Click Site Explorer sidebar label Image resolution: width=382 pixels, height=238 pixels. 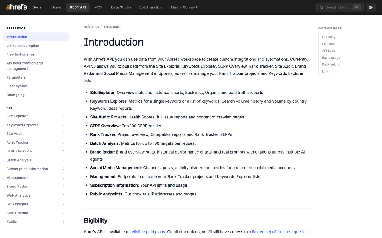click(17, 116)
